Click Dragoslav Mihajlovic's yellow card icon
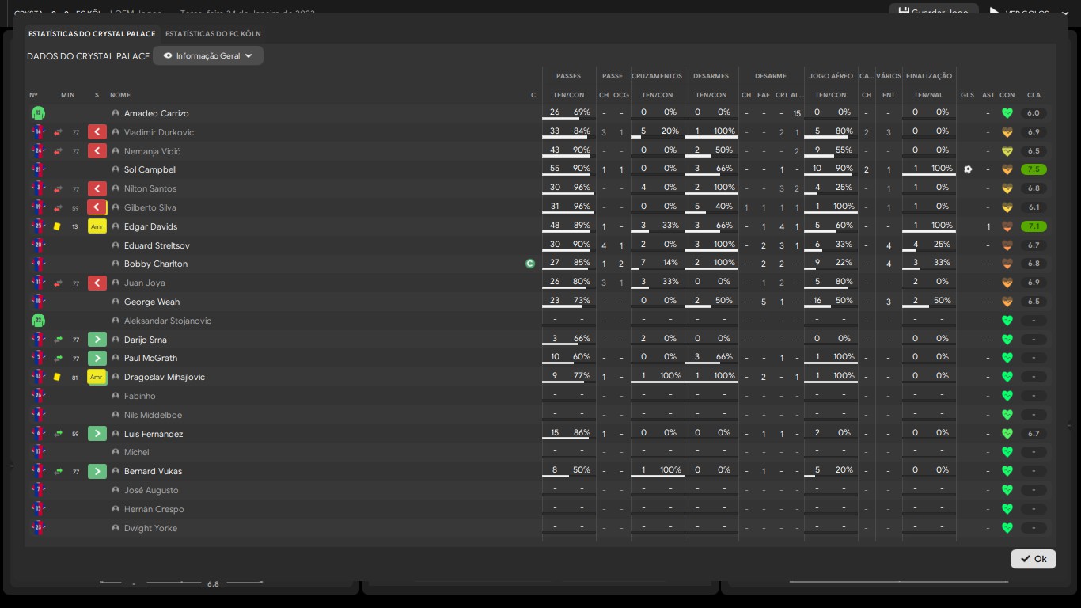The width and height of the screenshot is (1081, 608). 57,377
